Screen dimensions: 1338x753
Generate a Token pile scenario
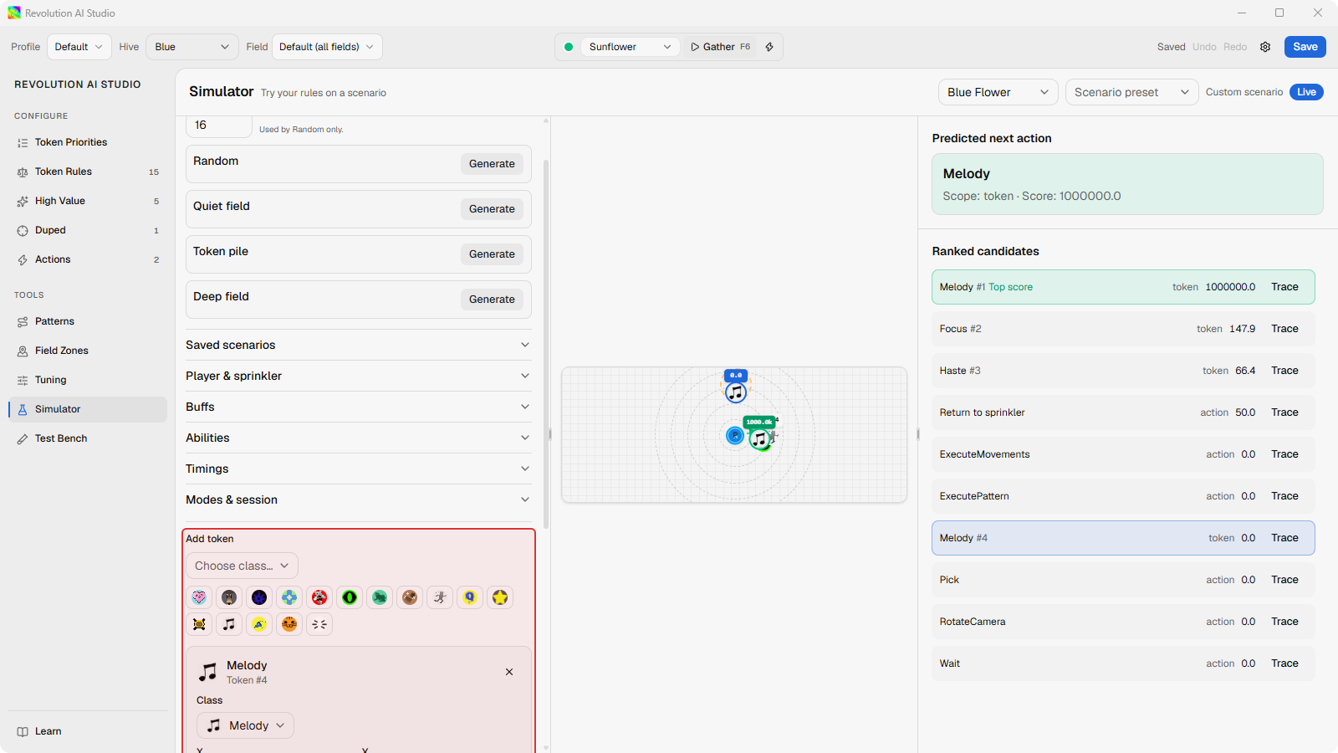pos(492,254)
